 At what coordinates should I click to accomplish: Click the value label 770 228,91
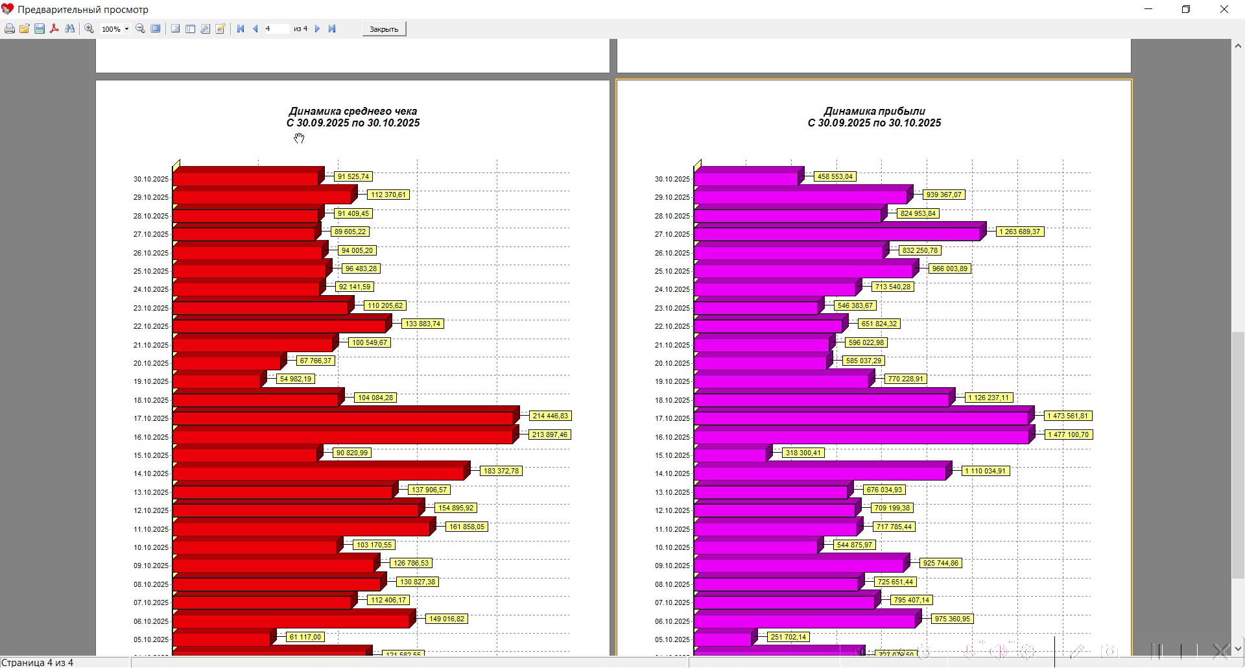[906, 379]
